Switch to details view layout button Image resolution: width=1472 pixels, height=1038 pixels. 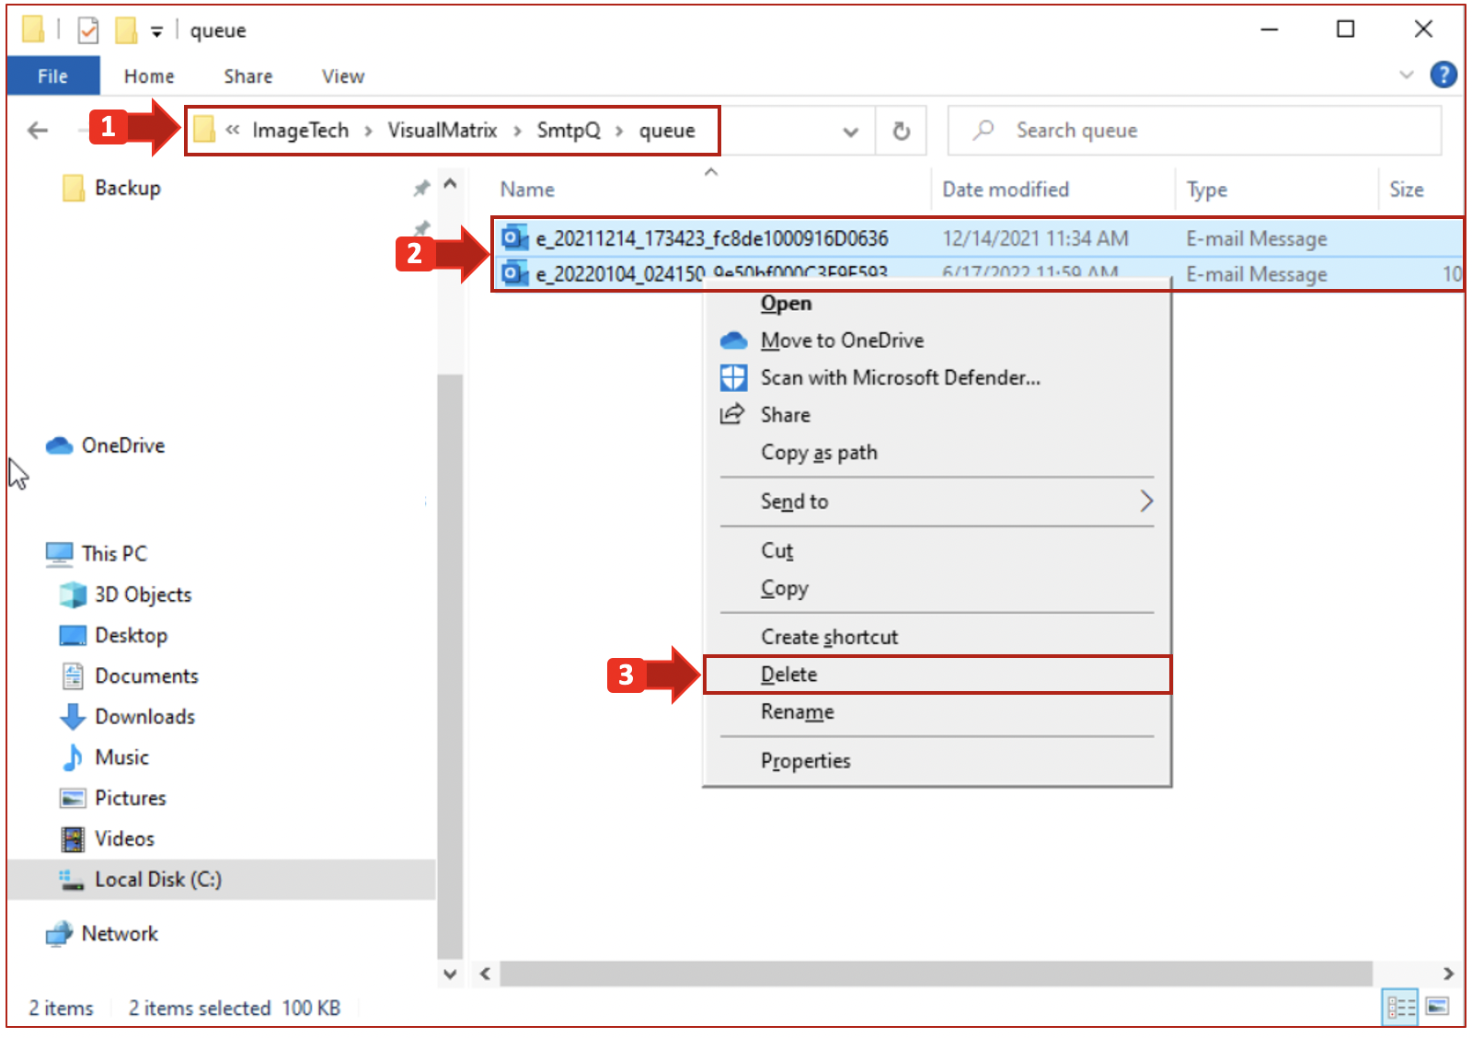pos(1400,1007)
